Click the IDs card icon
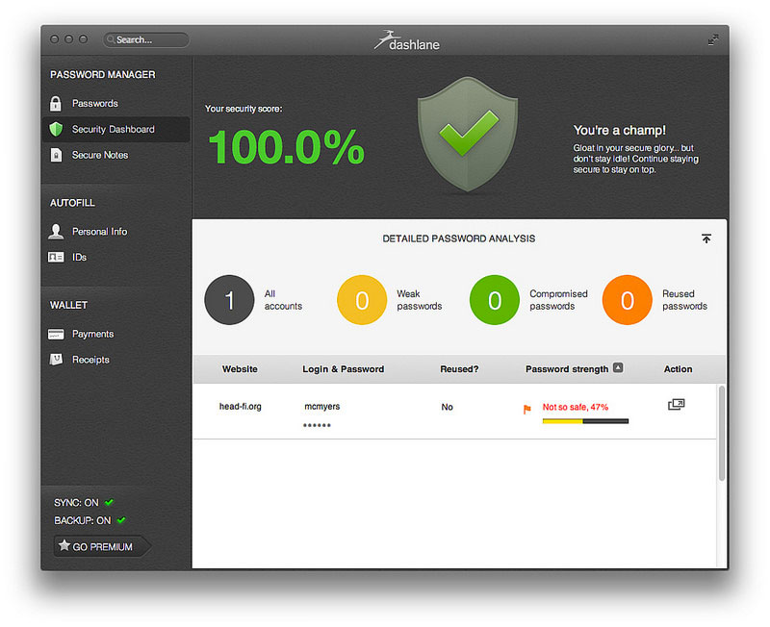This screenshot has width=770, height=627. pos(56,257)
